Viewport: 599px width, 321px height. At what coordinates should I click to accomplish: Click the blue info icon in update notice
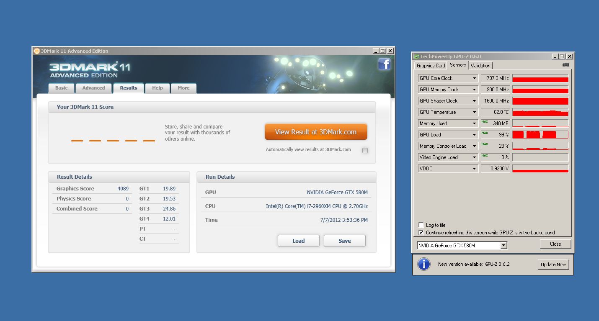424,264
